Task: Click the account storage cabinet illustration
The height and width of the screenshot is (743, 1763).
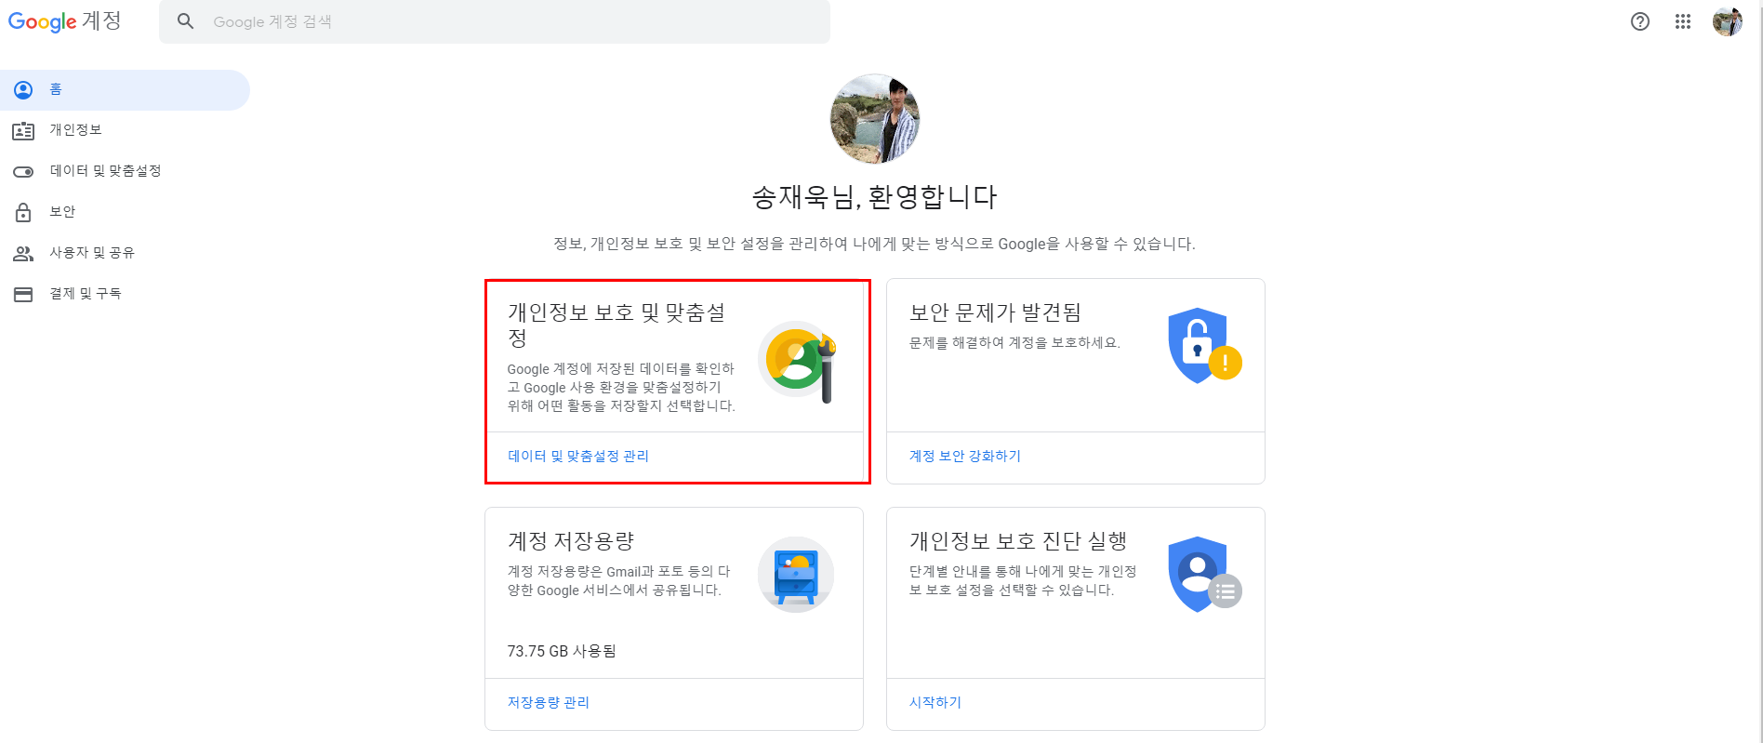Action: coord(796,575)
